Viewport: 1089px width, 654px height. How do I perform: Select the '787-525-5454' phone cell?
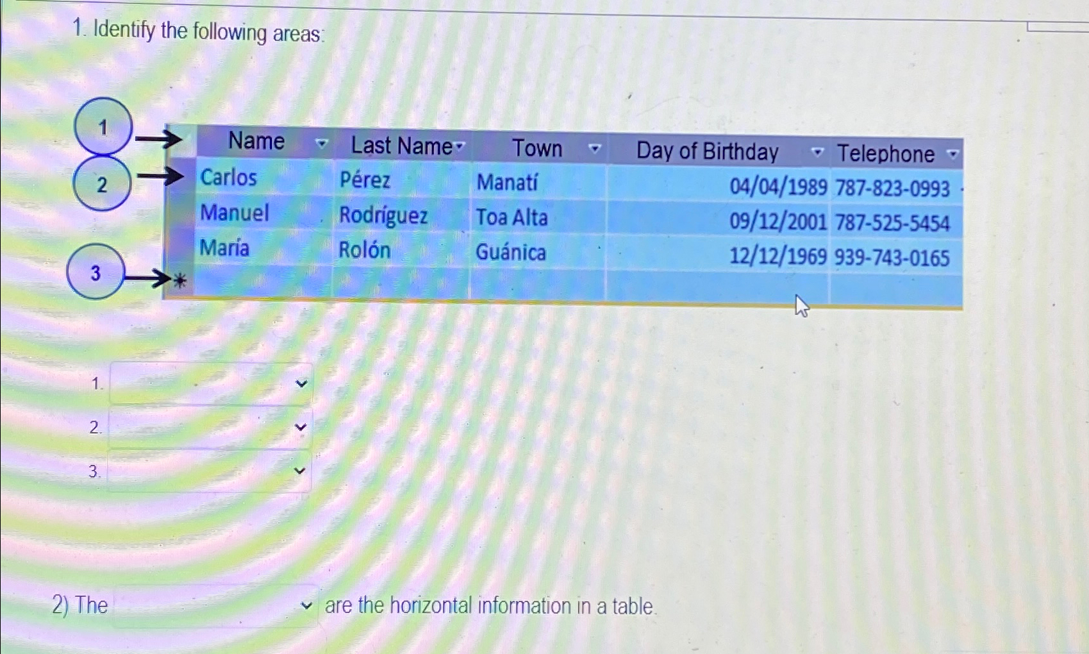tap(896, 223)
